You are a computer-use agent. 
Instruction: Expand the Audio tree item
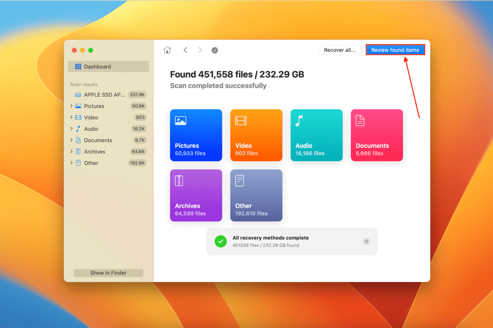tap(71, 129)
